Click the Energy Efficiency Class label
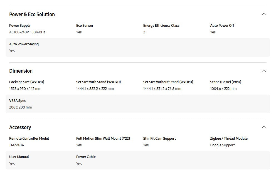 pos(161,26)
